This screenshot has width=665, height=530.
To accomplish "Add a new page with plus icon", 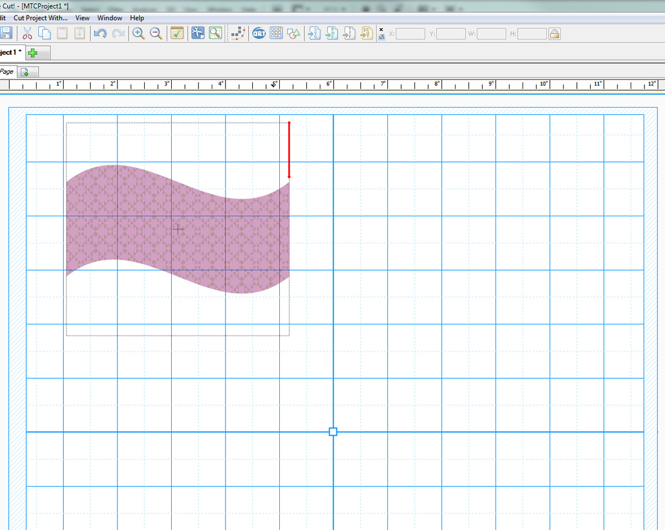I will (x=25, y=72).
